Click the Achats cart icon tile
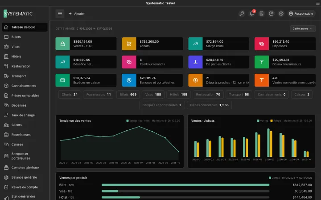Image resolution: width=321 pixels, height=200 pixels. (129, 44)
